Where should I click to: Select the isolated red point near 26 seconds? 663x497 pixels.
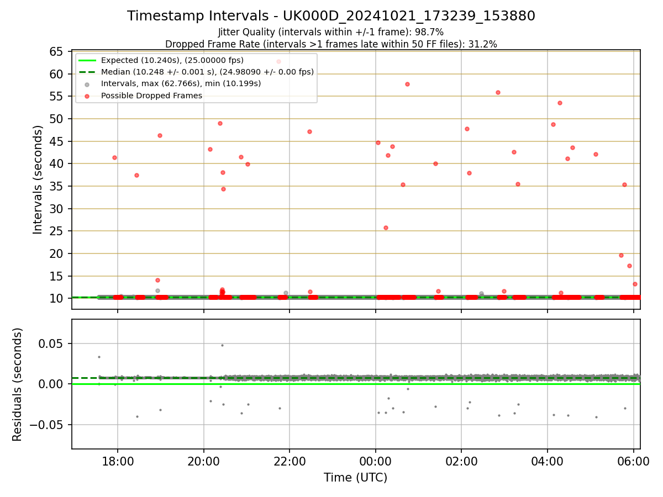pos(386,228)
